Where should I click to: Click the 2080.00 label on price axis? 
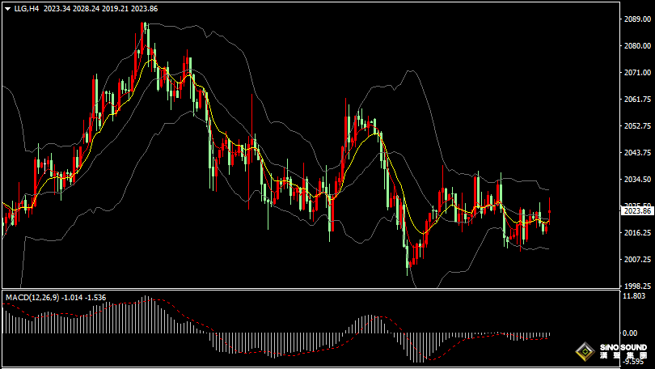pyautogui.click(x=636, y=46)
